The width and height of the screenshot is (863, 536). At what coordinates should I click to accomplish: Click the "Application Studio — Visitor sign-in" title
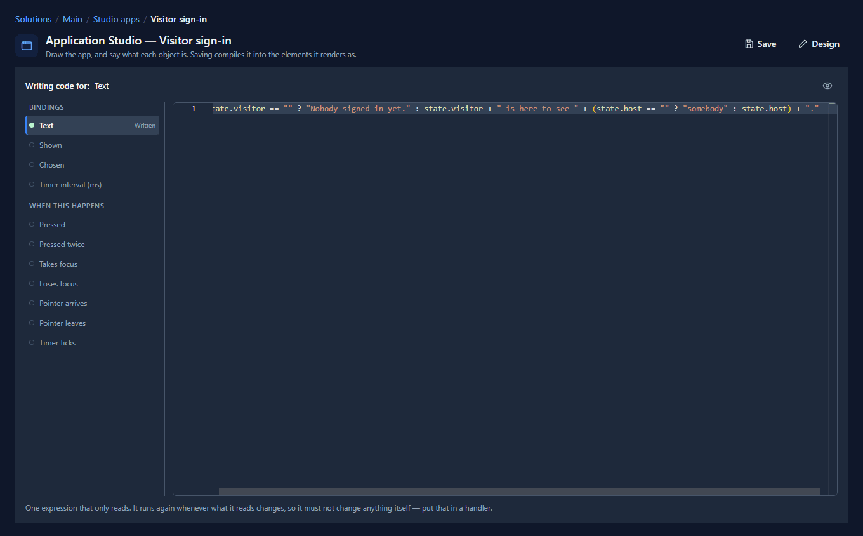point(138,41)
